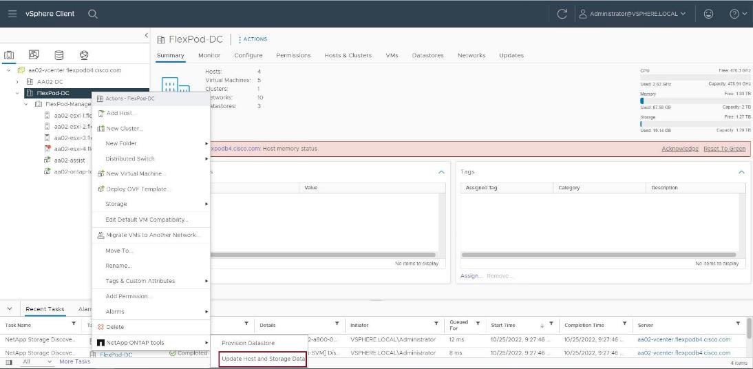
Task: Collapse the aa02-vcenter tree node
Action: click(x=9, y=70)
